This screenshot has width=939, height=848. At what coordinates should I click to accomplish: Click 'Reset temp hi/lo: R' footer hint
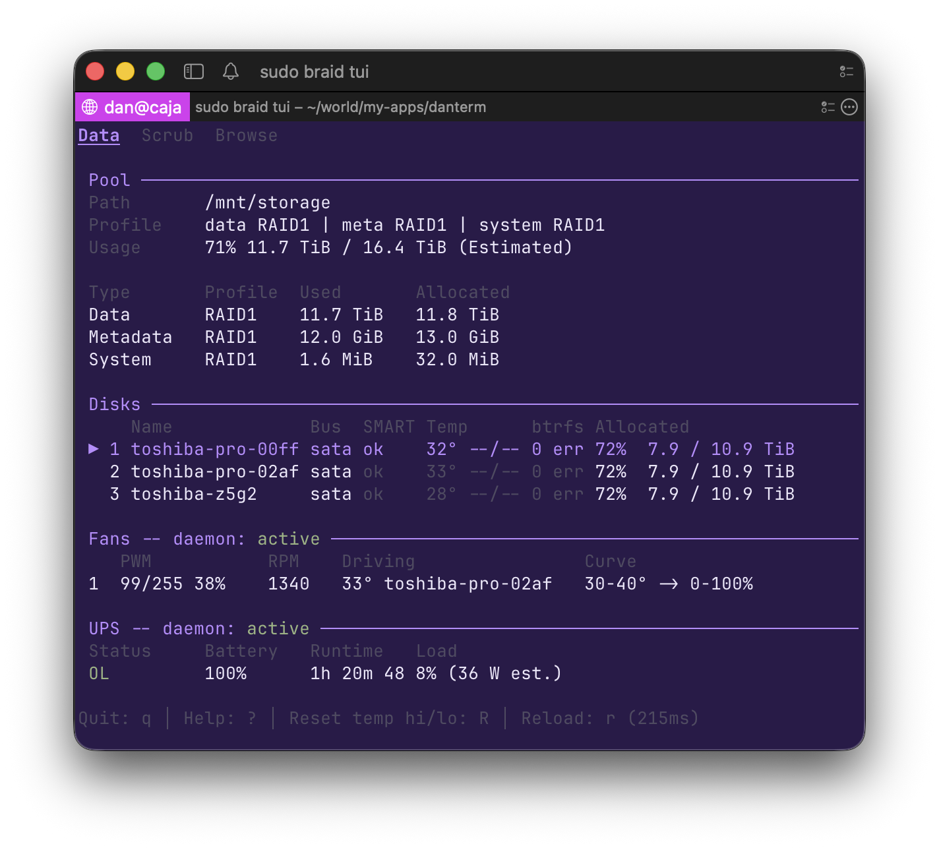pyautogui.click(x=389, y=719)
